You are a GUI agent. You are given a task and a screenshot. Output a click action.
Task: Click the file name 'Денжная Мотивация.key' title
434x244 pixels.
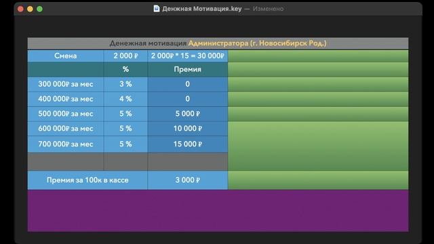point(202,9)
